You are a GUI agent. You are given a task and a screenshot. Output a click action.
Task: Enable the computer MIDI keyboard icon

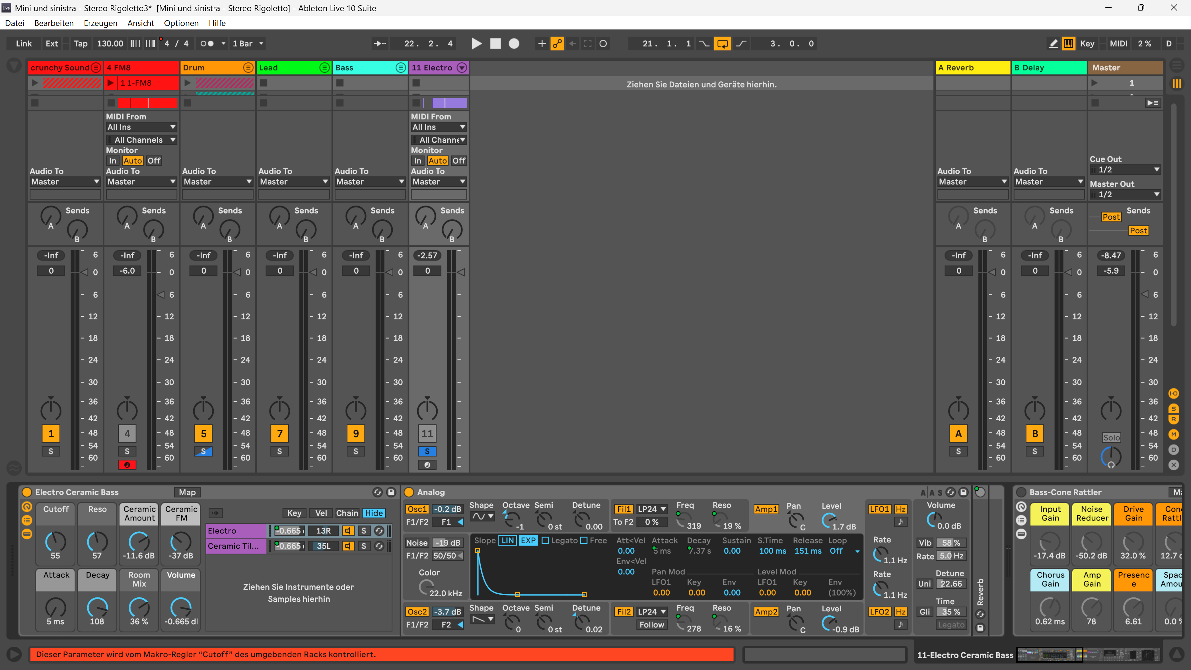click(1068, 43)
